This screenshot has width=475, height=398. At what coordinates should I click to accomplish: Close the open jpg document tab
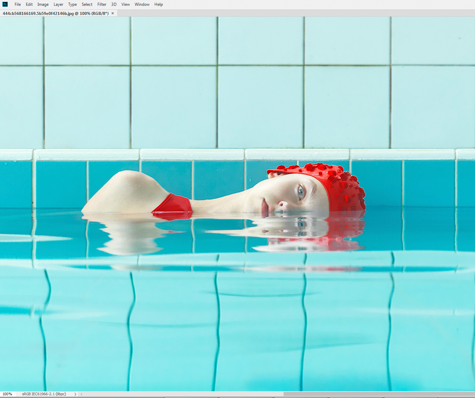tap(113, 13)
